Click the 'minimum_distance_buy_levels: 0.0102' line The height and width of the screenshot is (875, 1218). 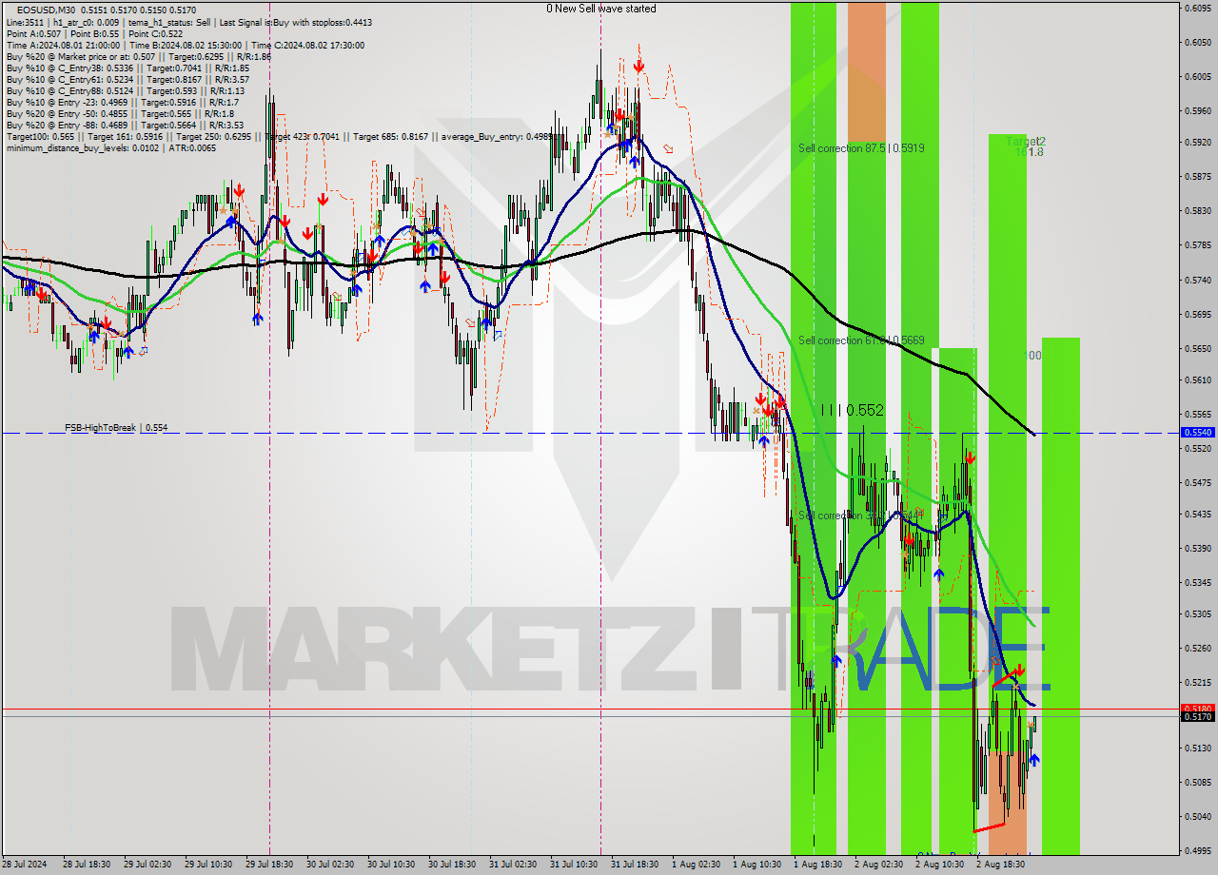tap(110, 147)
